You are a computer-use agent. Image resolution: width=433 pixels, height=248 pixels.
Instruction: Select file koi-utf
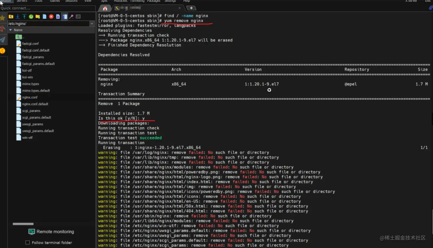pyautogui.click(x=27, y=70)
